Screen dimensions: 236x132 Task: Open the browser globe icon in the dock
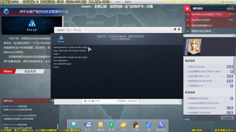[74, 125]
